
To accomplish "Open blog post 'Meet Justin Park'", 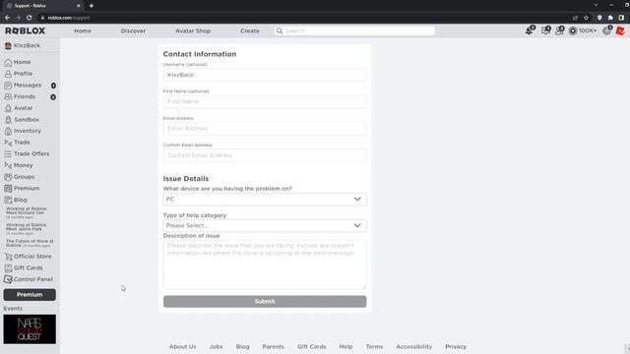I will point(27,229).
